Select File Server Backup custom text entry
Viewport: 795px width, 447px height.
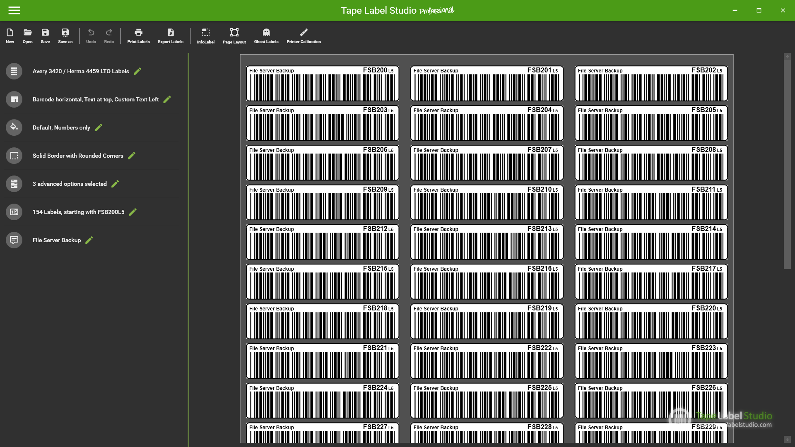coord(57,240)
